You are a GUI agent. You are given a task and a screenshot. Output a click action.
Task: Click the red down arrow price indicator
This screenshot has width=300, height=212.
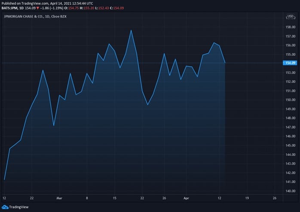coord(38,8)
